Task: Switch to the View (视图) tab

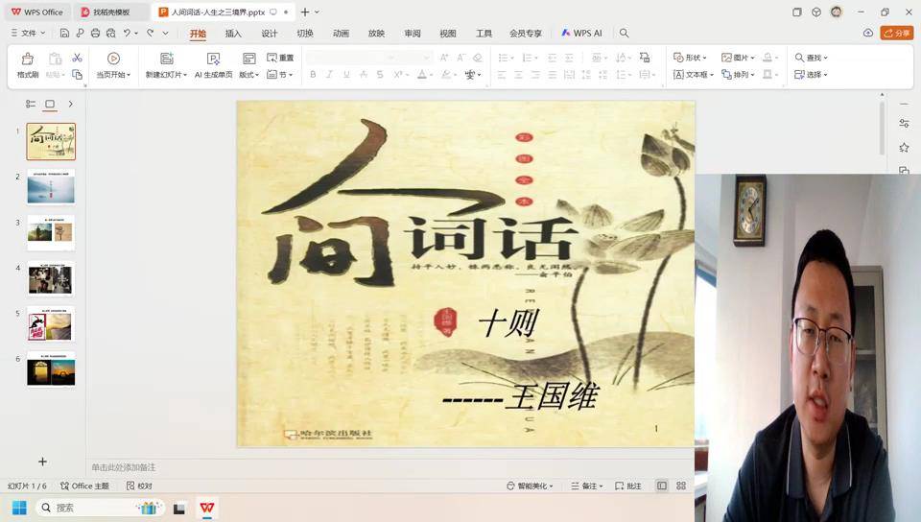Action: tap(448, 34)
